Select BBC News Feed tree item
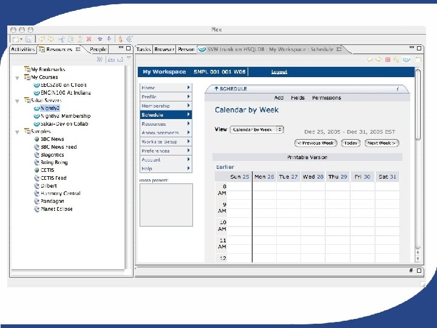This screenshot has width=437, height=328. point(55,147)
